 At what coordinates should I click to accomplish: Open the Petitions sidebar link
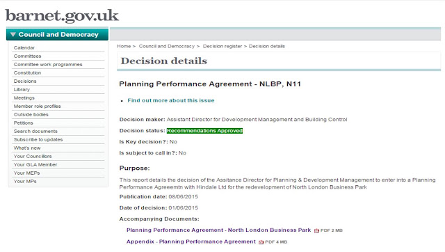pos(23,123)
